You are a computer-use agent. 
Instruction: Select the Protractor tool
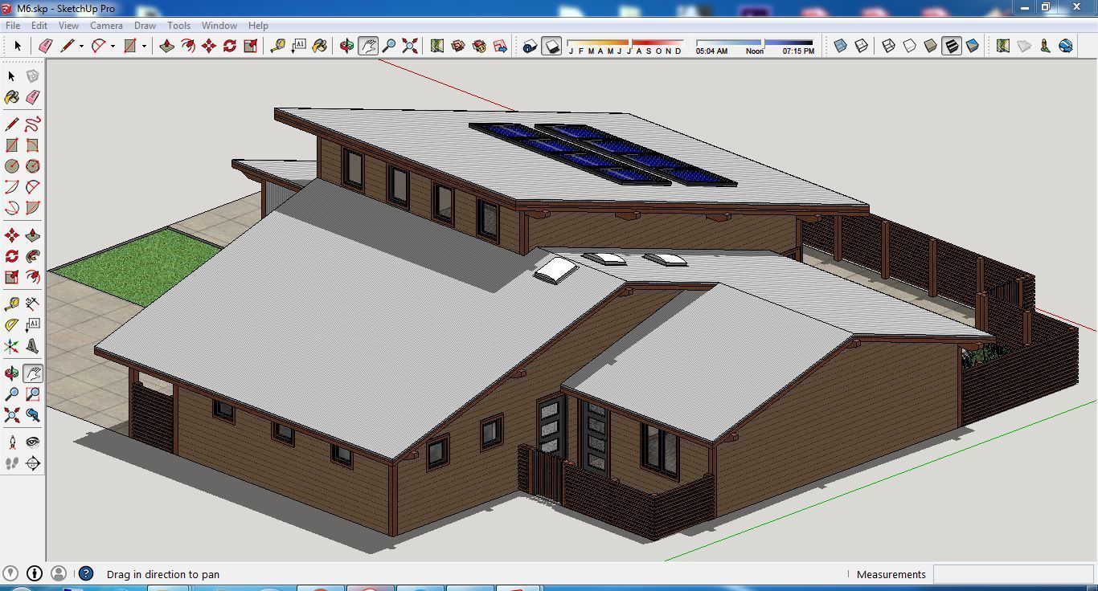[12, 325]
